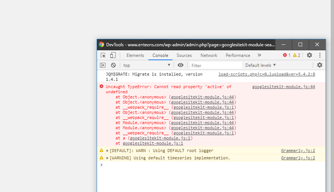Click the JQMIGRATE installed message text
This screenshot has width=334, height=192.
tap(154, 77)
